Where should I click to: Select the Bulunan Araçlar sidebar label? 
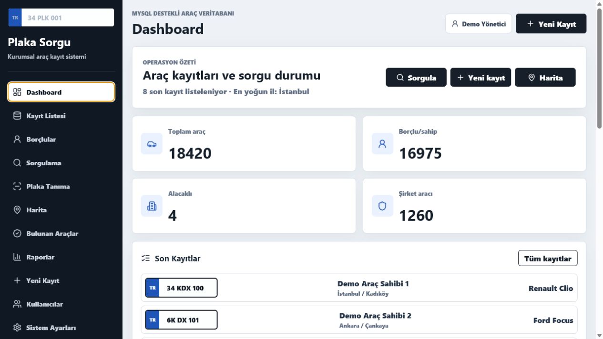[x=52, y=234]
